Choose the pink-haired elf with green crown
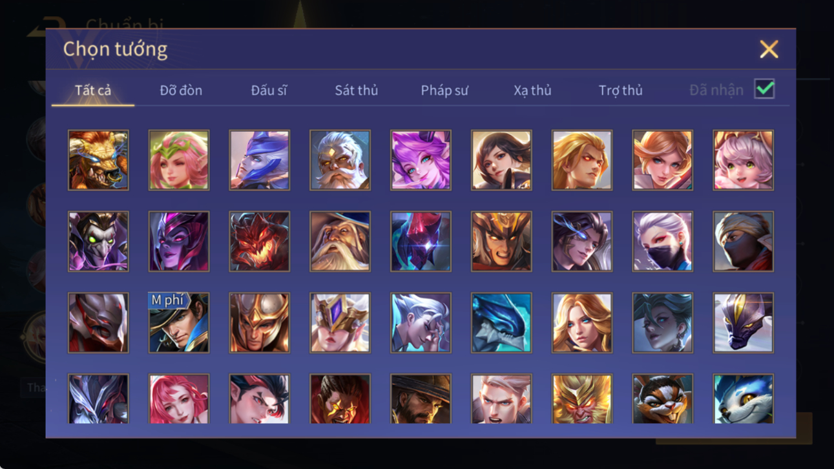Image resolution: width=834 pixels, height=469 pixels. tap(179, 160)
